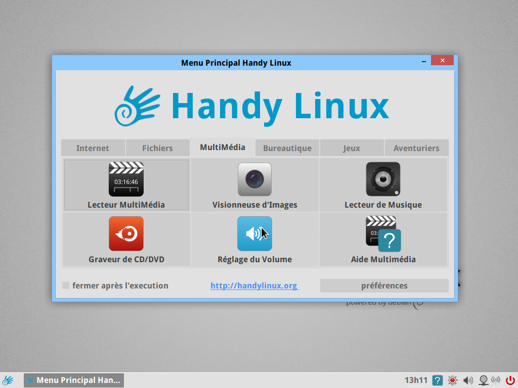
Task: Click the question mark help tray icon
Action: tap(438, 380)
